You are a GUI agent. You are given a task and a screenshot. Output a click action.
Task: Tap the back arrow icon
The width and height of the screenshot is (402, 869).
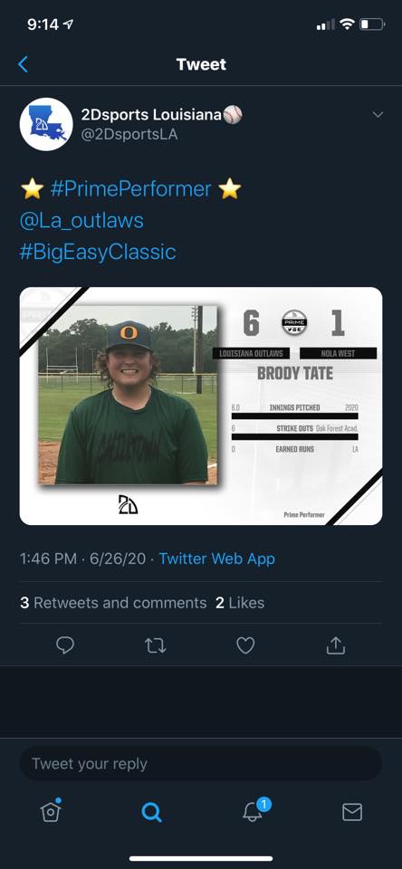pos(23,64)
